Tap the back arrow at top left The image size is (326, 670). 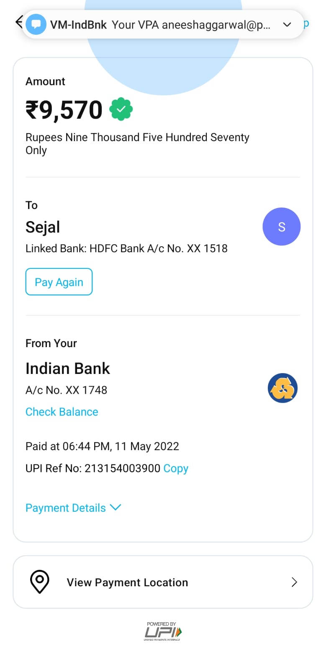tap(18, 21)
